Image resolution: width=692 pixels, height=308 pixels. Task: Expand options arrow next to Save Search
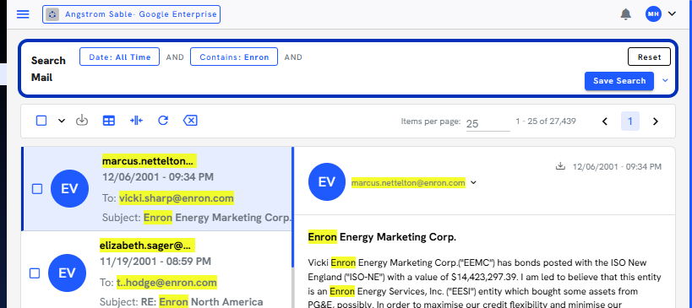[666, 81]
